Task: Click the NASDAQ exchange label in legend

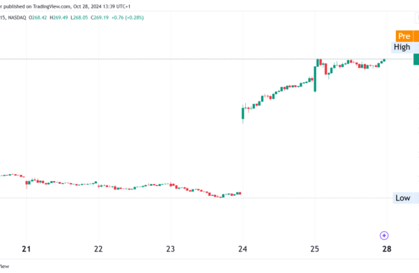Action: 17,17
